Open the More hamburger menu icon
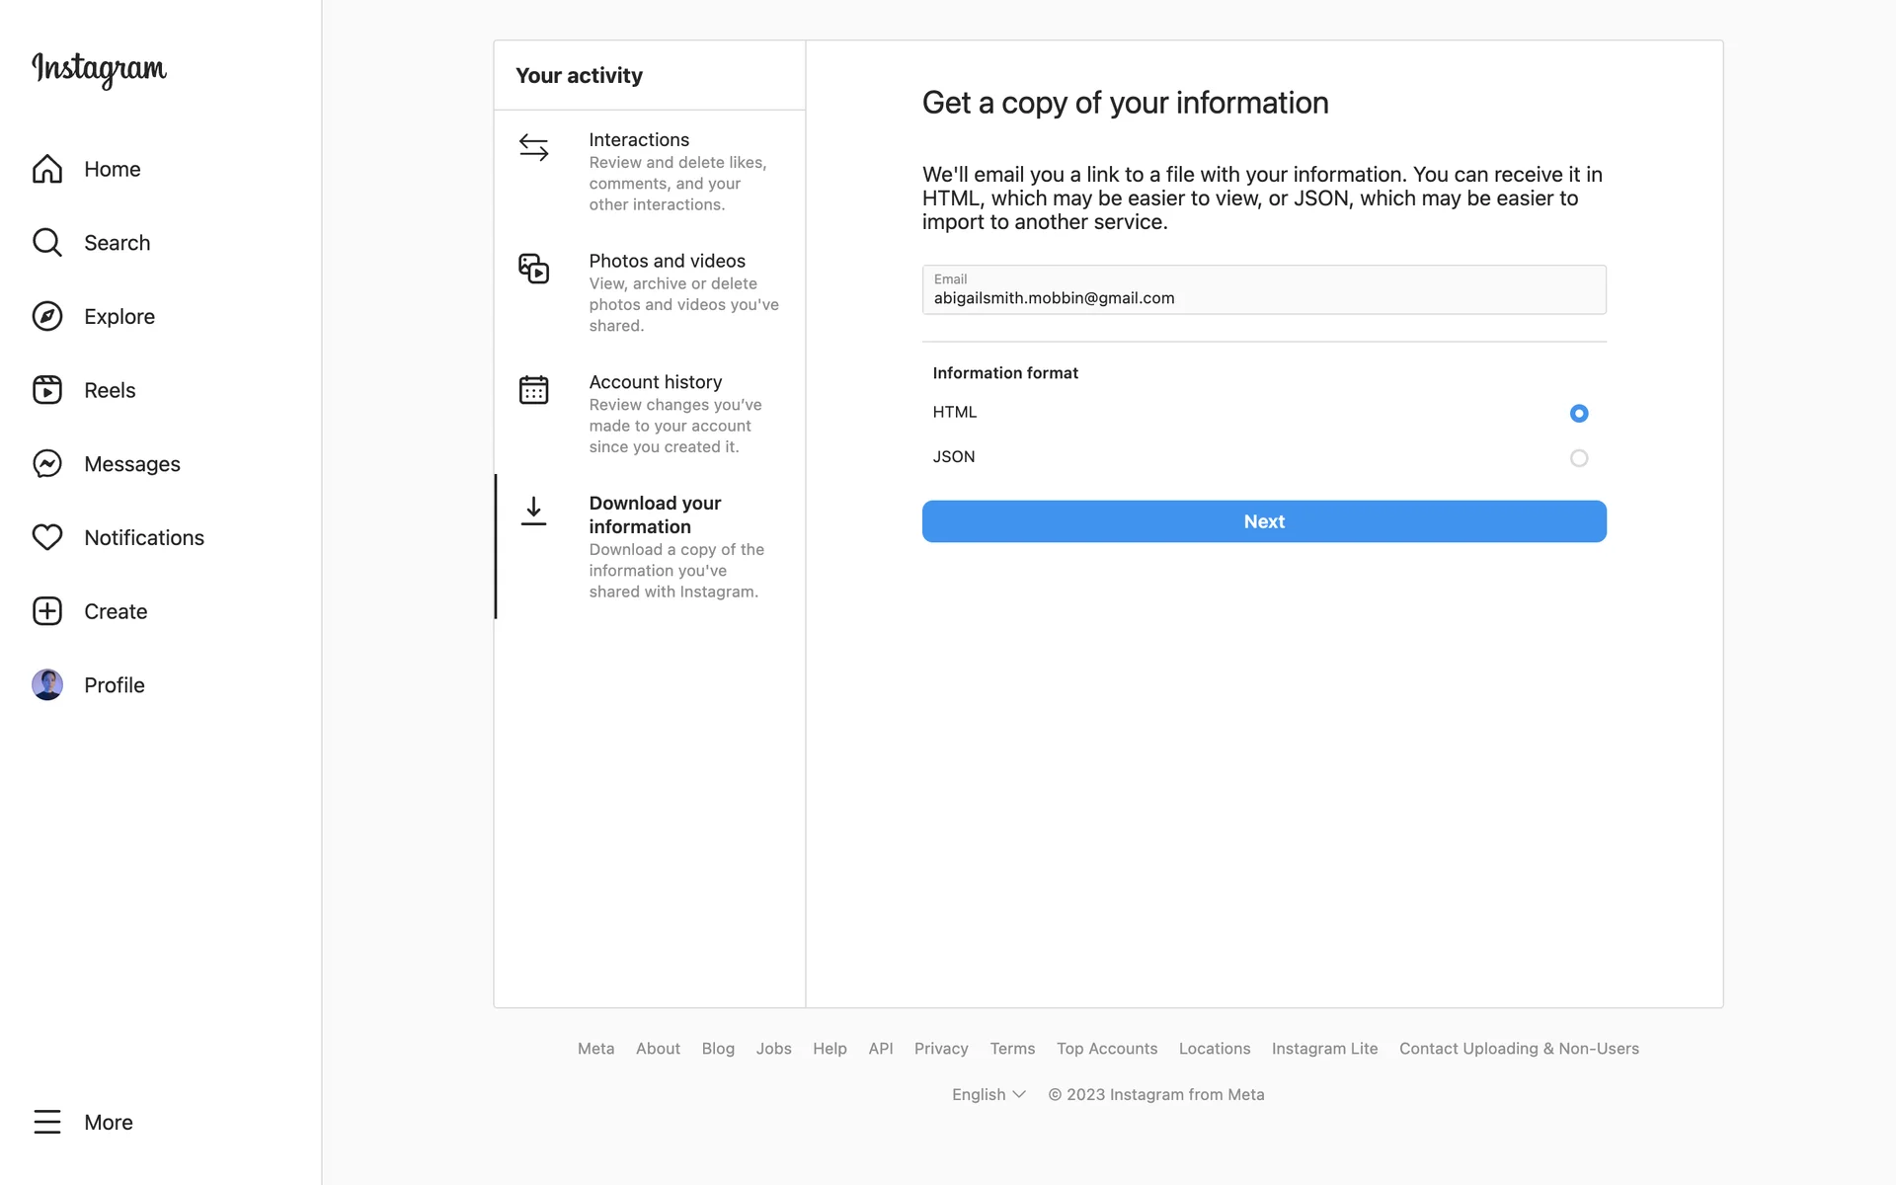Screen dimensions: 1896x1185 [x=47, y=1122]
